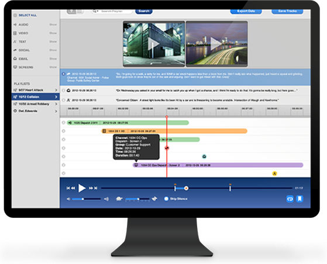Select radio button for the email message row

pos(64,91)
